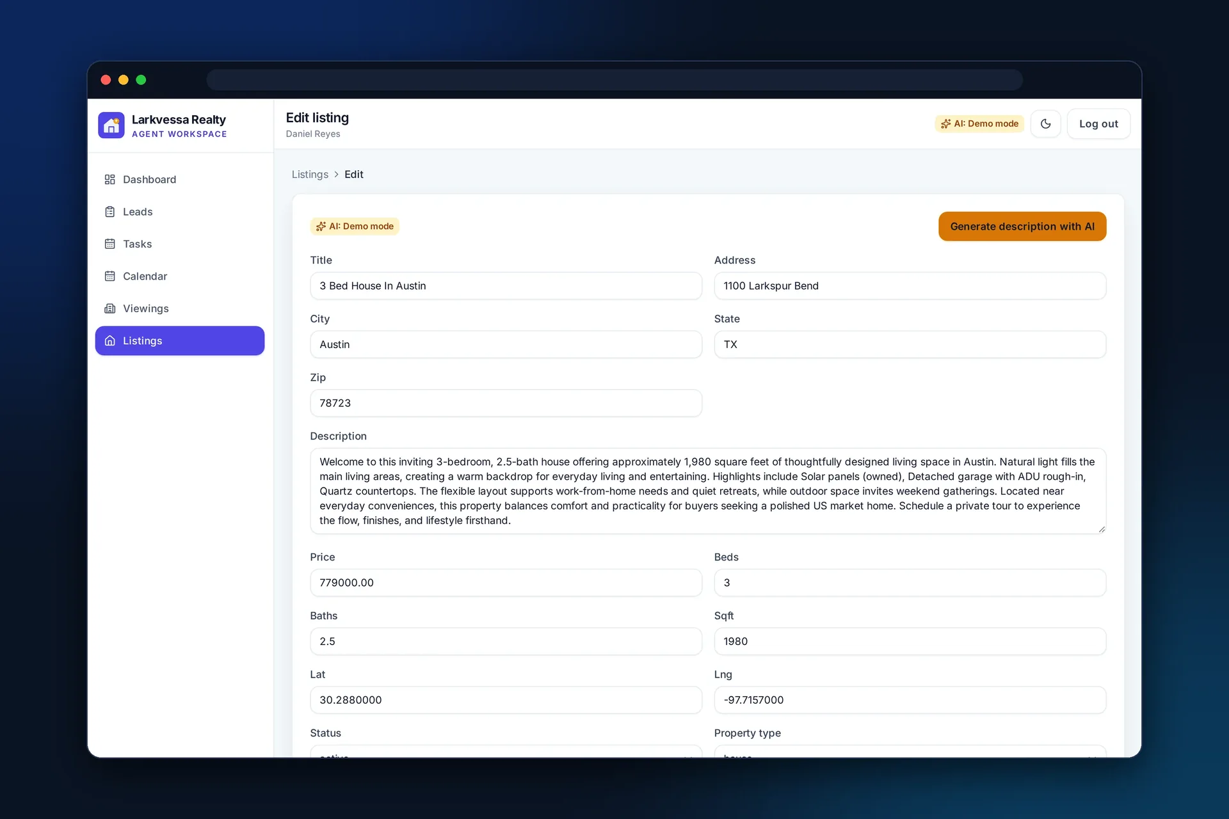This screenshot has width=1229, height=819.
Task: Click the Lat field showing 30.2880000
Action: 506,700
